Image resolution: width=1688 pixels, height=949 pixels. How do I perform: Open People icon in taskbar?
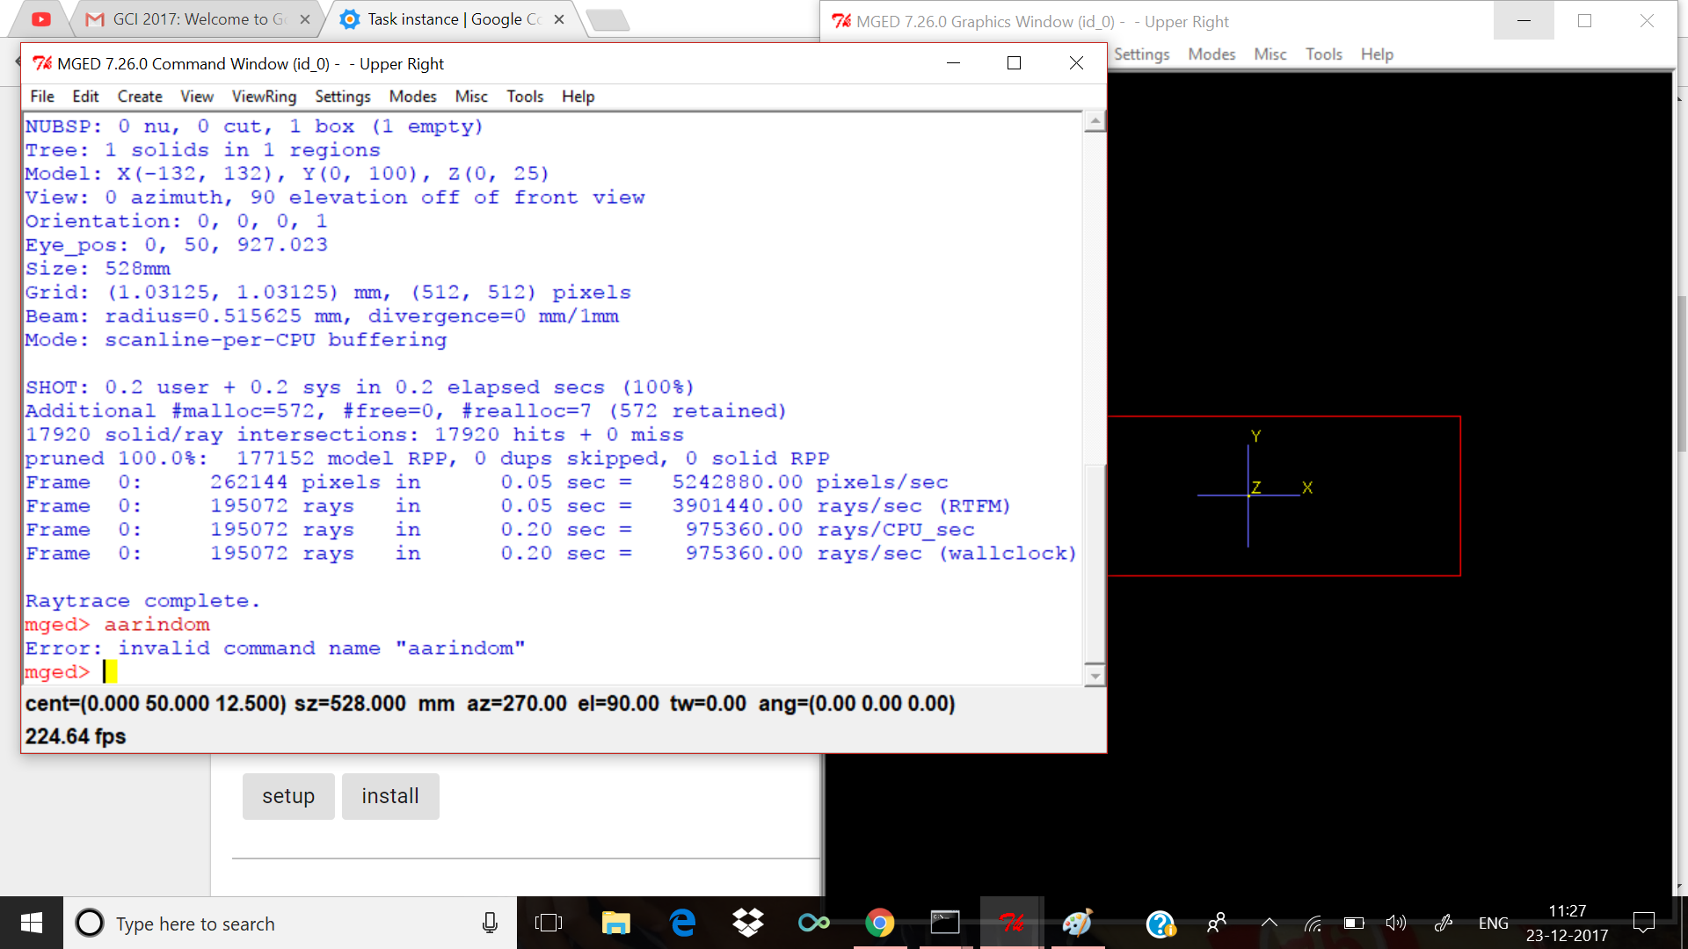1217,923
